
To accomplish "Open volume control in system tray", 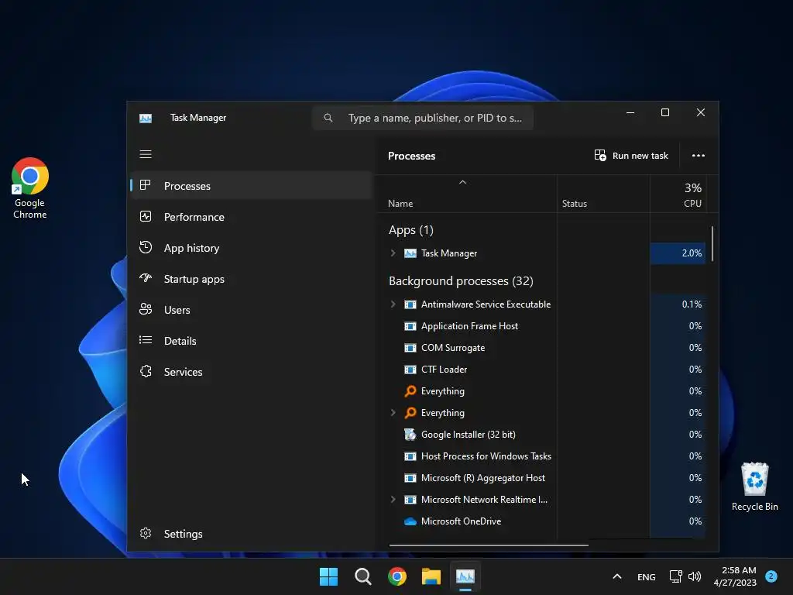I will 695,576.
